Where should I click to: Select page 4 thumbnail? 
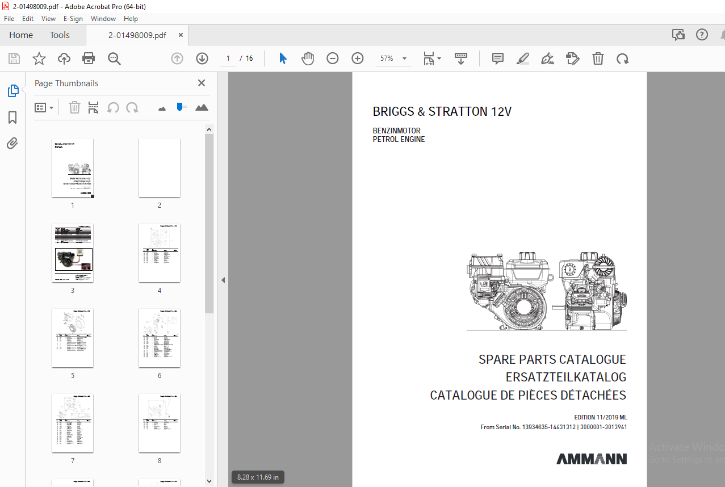(x=160, y=253)
